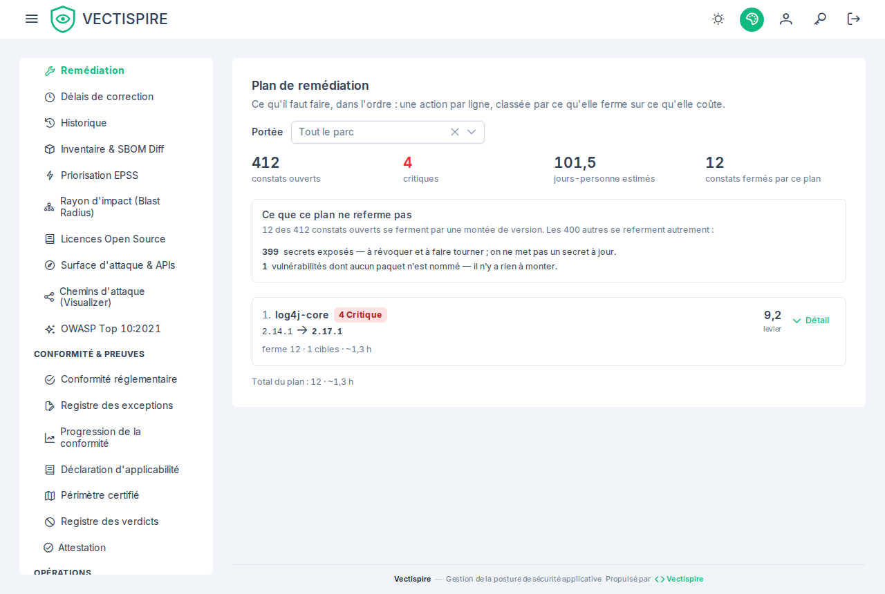Open the user profile icon
This screenshot has height=594, width=885.
coord(786,19)
